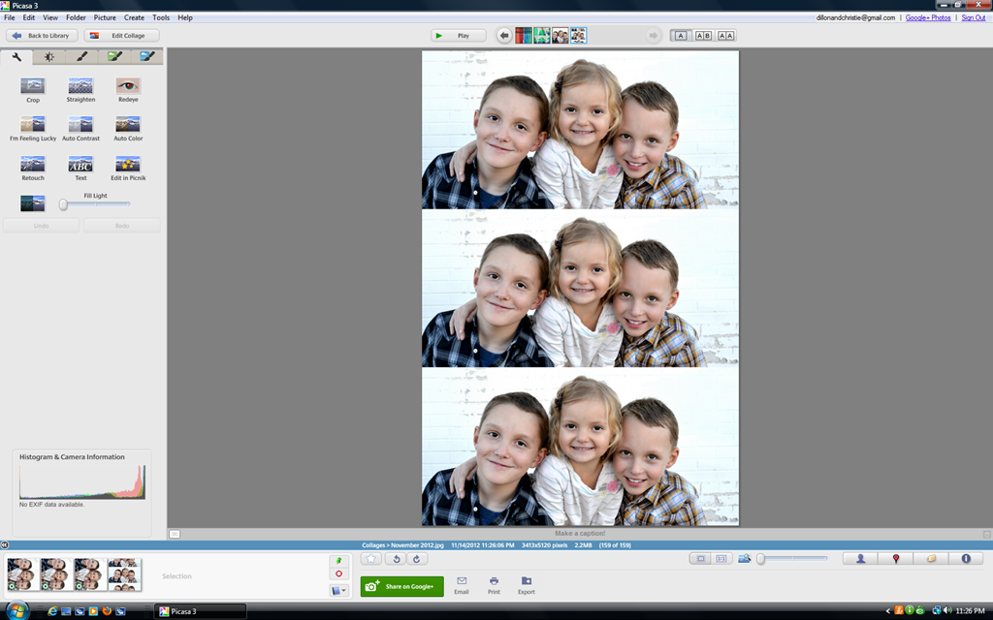
Task: Star the current photo
Action: [x=371, y=559]
